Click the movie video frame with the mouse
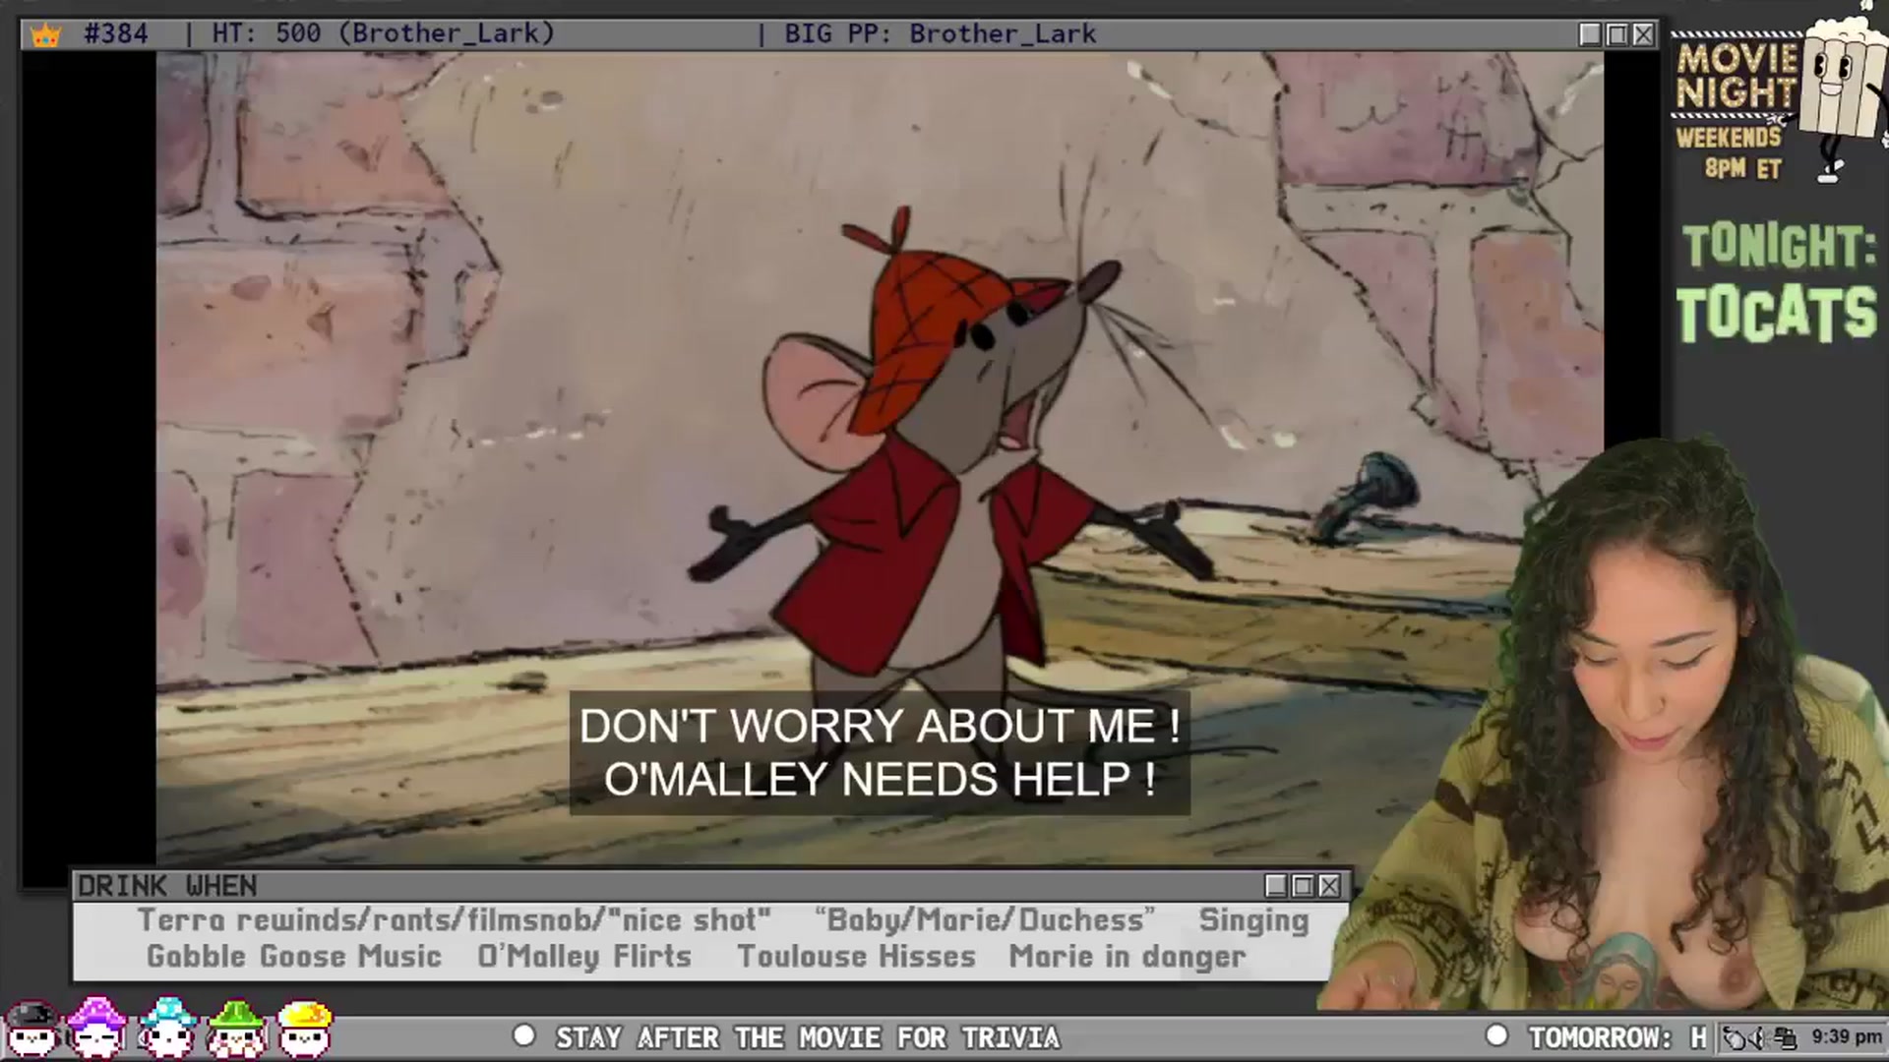 (x=880, y=458)
